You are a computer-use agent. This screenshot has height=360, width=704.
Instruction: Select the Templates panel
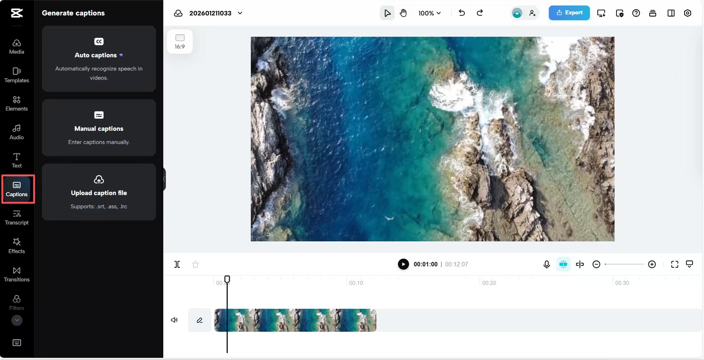(17, 75)
